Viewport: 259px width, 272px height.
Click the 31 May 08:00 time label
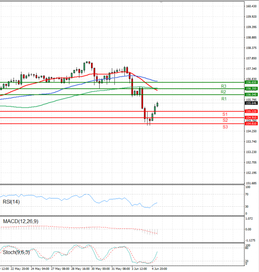(x=121, y=269)
